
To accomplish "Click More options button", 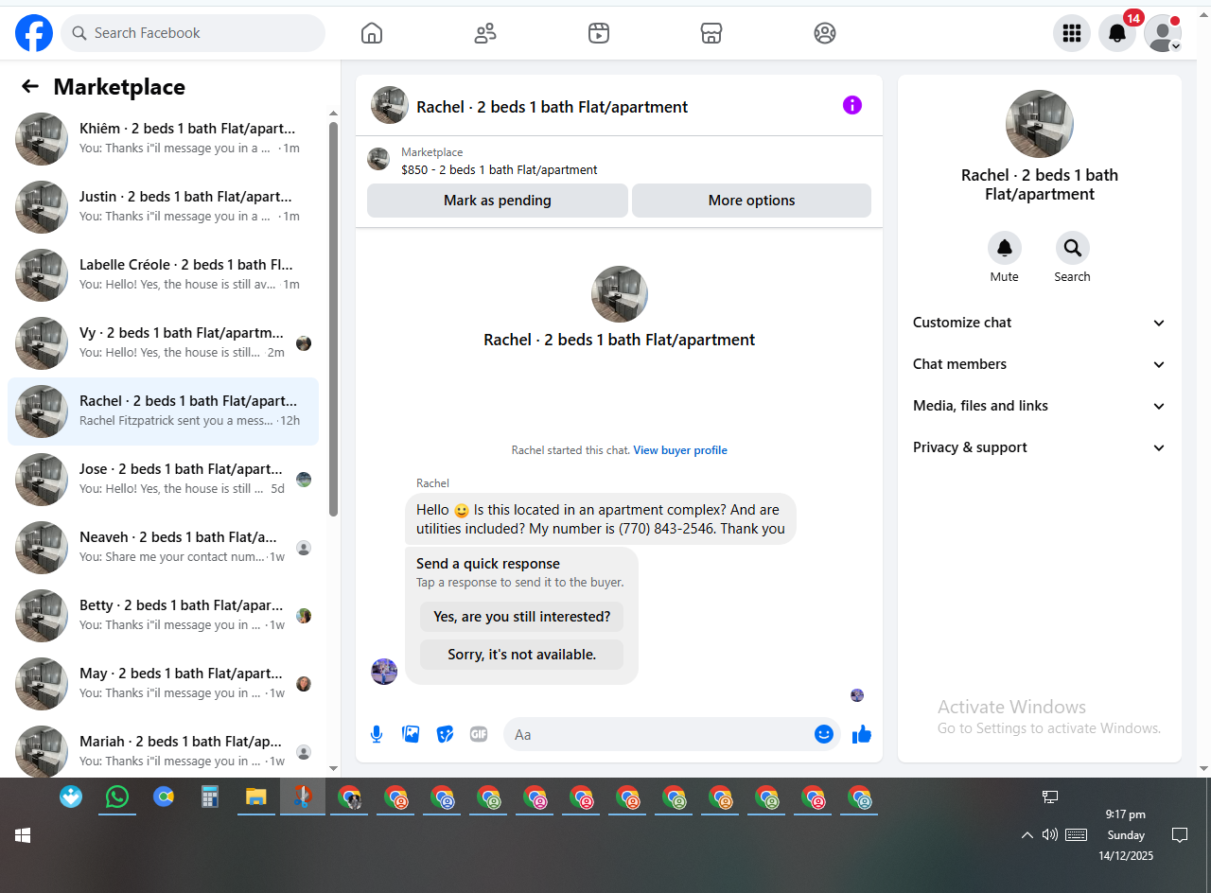I will click(751, 201).
